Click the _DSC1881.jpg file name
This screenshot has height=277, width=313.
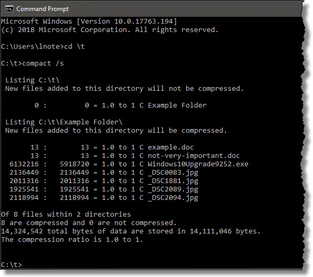[173, 181]
